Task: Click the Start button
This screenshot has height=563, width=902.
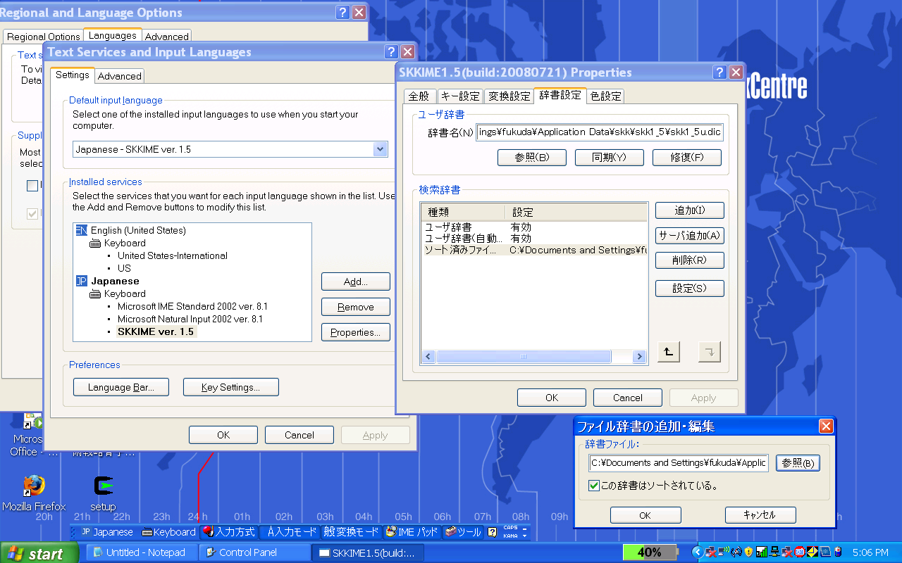Action: [40, 553]
